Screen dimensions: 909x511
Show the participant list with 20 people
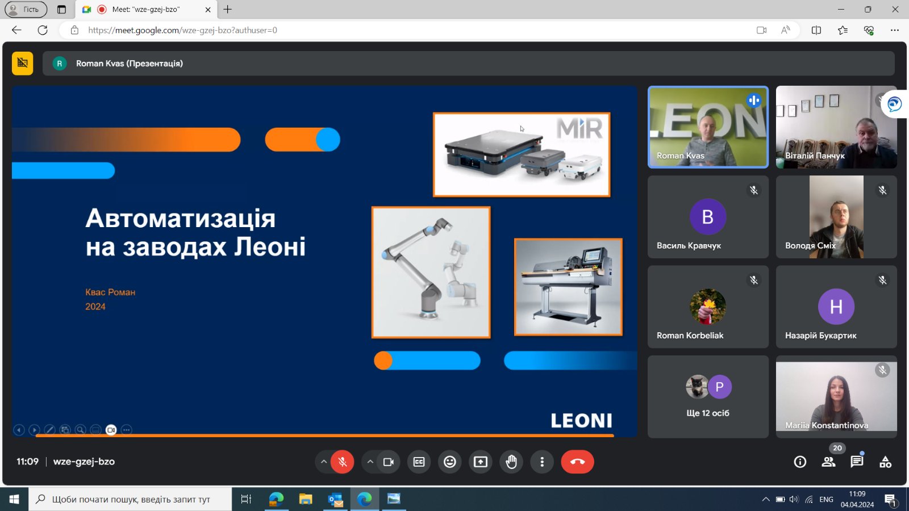828,462
